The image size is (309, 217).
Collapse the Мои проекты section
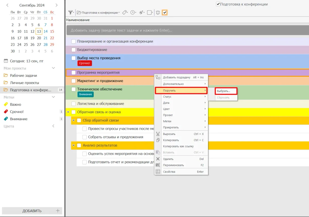(x=54, y=68)
